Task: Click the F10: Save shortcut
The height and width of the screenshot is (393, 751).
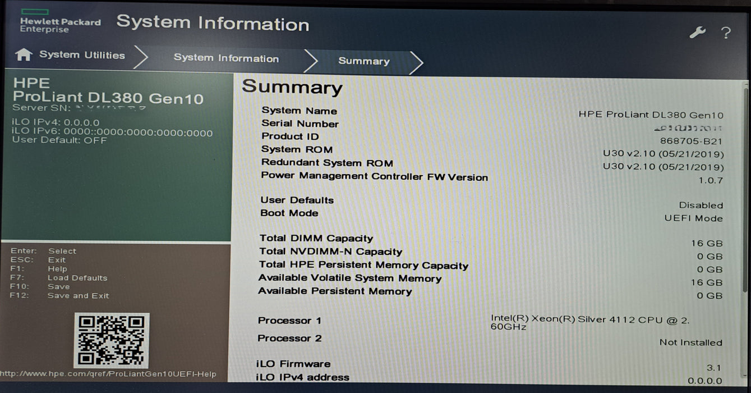Action: 39,287
